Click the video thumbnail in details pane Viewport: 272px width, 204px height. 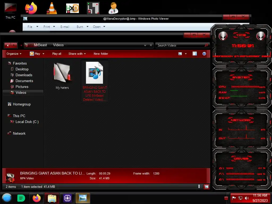tap(10, 177)
